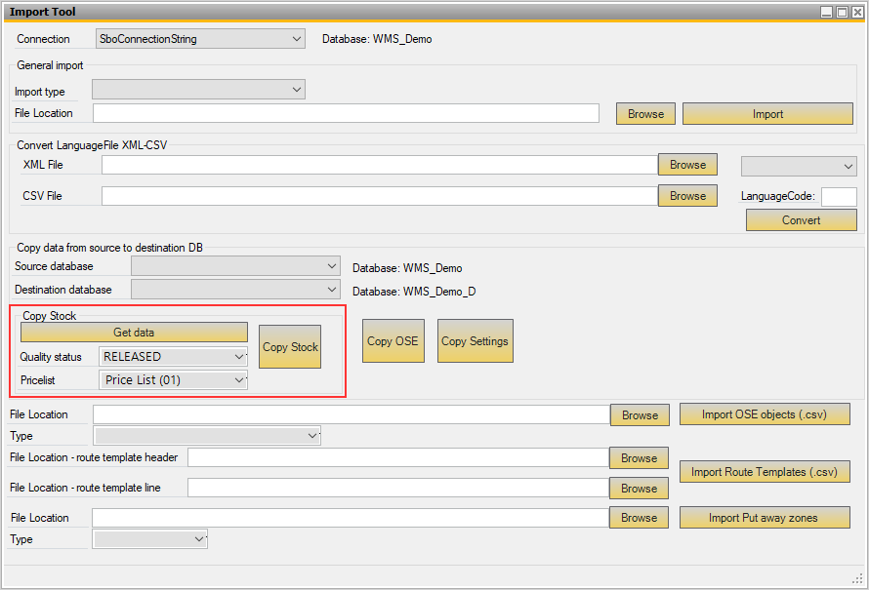Click the Get data button
Image resolution: width=869 pixels, height=590 pixels.
(134, 333)
